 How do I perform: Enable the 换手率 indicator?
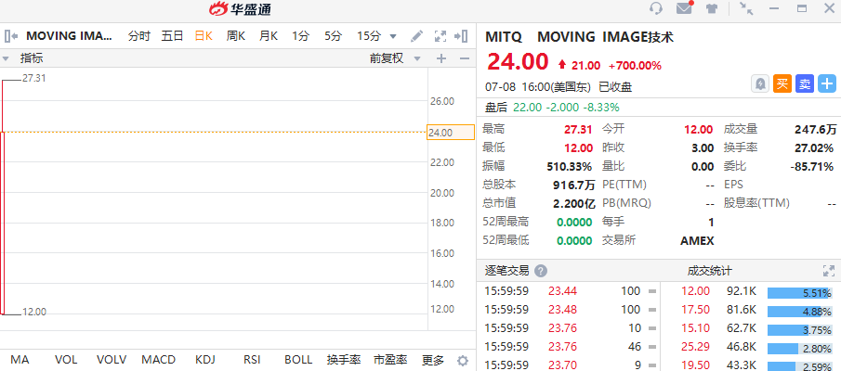coord(344,360)
